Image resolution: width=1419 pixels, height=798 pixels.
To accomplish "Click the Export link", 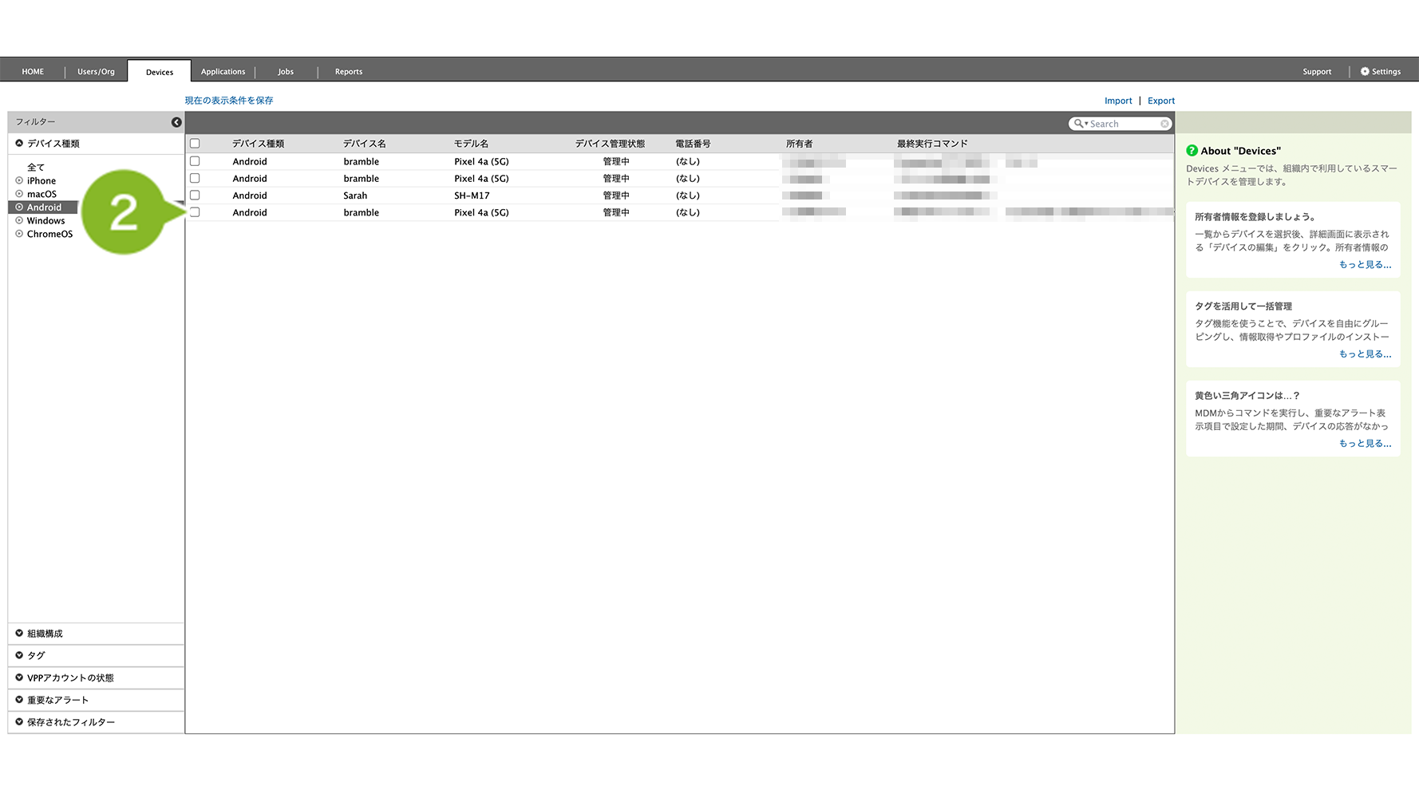I will click(1160, 101).
